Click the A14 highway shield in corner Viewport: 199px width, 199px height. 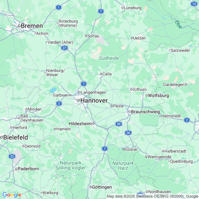click(194, 4)
